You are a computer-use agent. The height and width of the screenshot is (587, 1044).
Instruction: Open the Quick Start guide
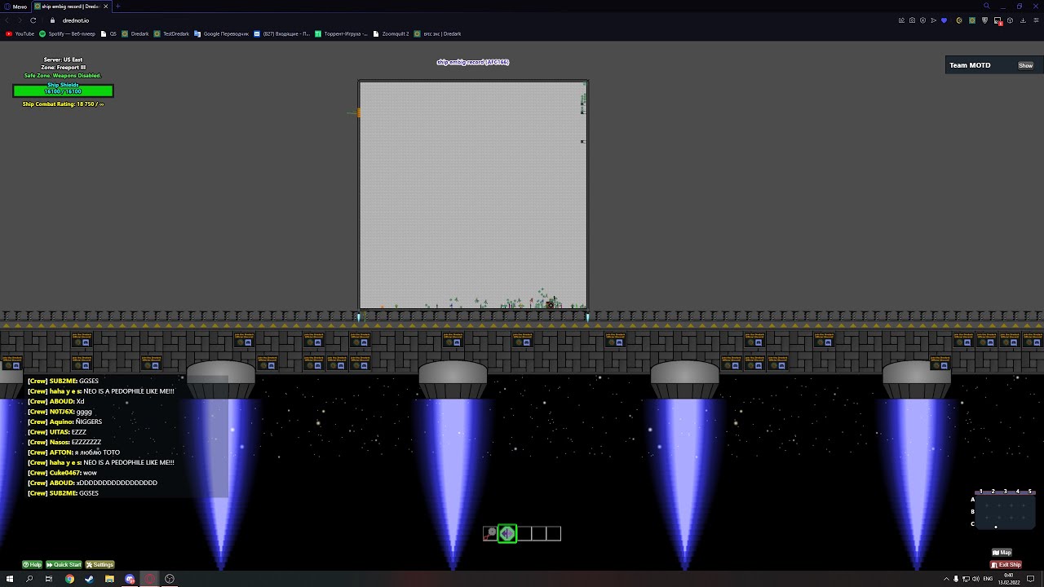point(64,564)
